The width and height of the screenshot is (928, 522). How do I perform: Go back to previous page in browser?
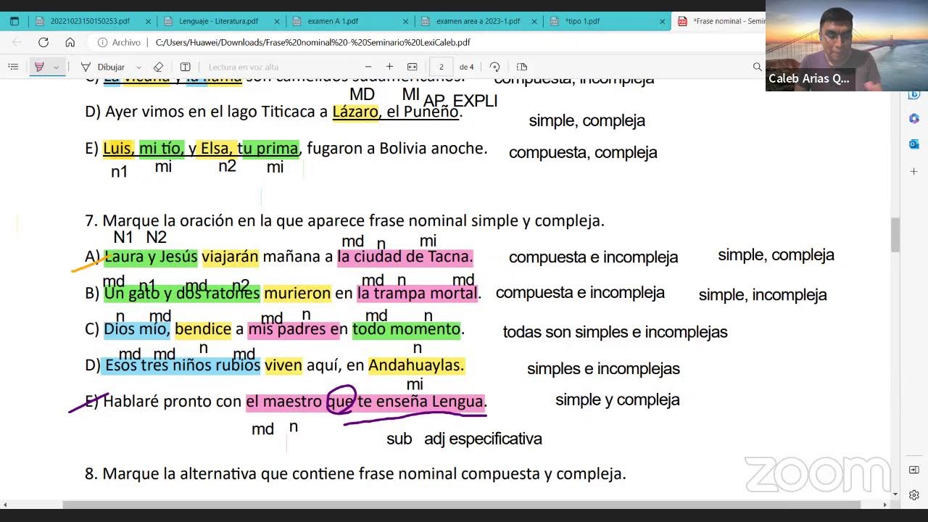pos(16,42)
